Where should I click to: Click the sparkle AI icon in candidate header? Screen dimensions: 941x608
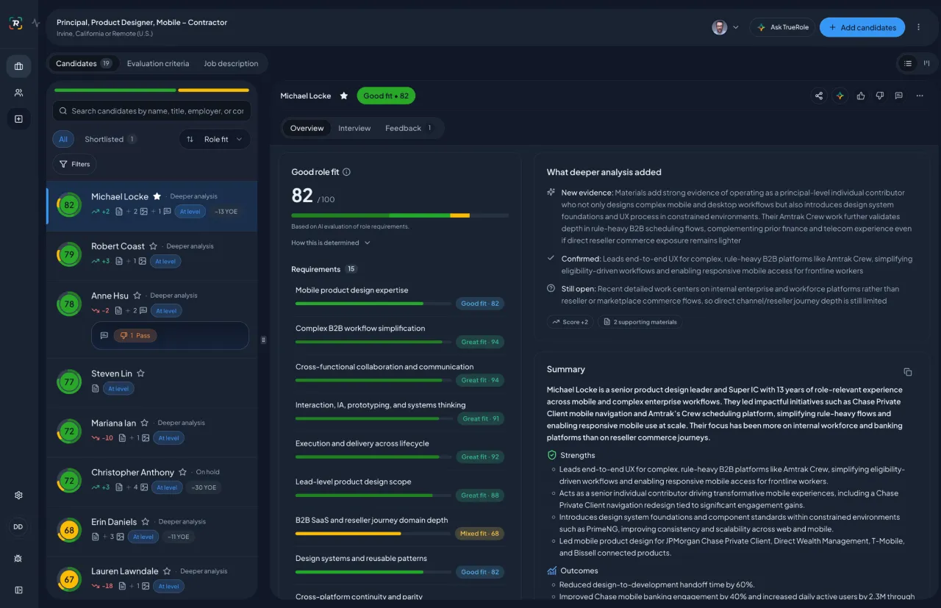pos(840,96)
